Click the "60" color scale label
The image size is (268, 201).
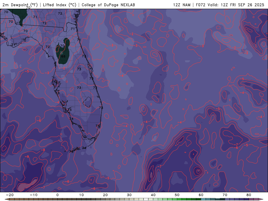click(201, 195)
